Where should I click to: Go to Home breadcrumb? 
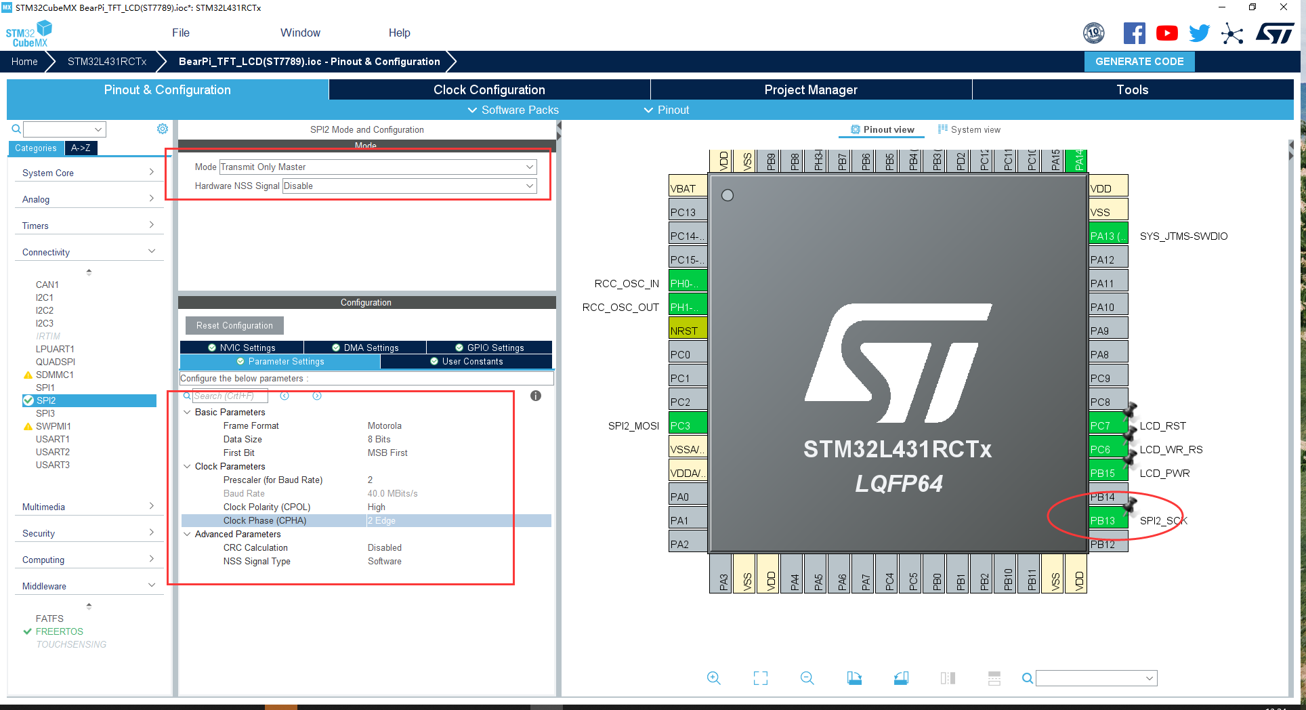tap(24, 61)
